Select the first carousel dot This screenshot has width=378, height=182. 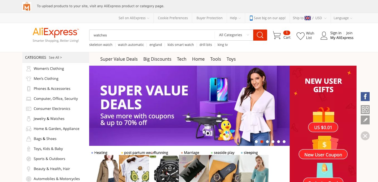click(x=256, y=142)
